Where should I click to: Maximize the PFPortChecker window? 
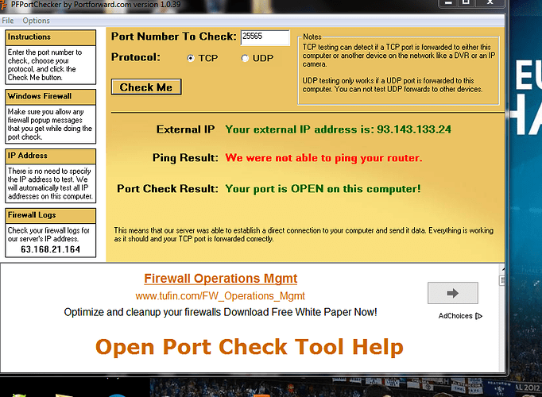[x=466, y=2]
